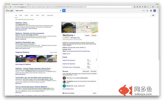Click the browser back arrow
Screen dimensions: 164x102
tap(6, 7)
